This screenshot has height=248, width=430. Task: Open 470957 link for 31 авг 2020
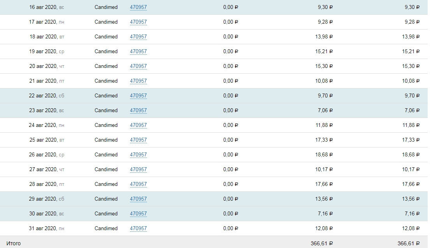[x=138, y=229]
